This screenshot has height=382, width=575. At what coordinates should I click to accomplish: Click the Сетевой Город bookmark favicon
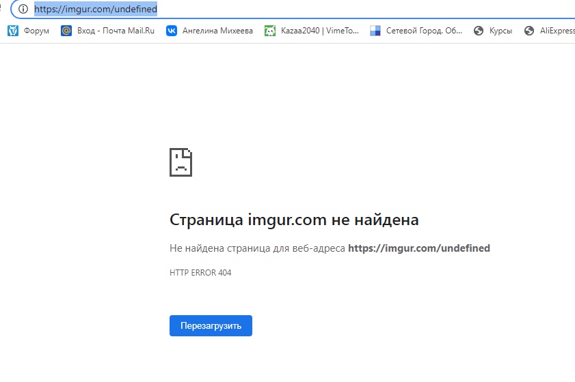[x=375, y=31]
